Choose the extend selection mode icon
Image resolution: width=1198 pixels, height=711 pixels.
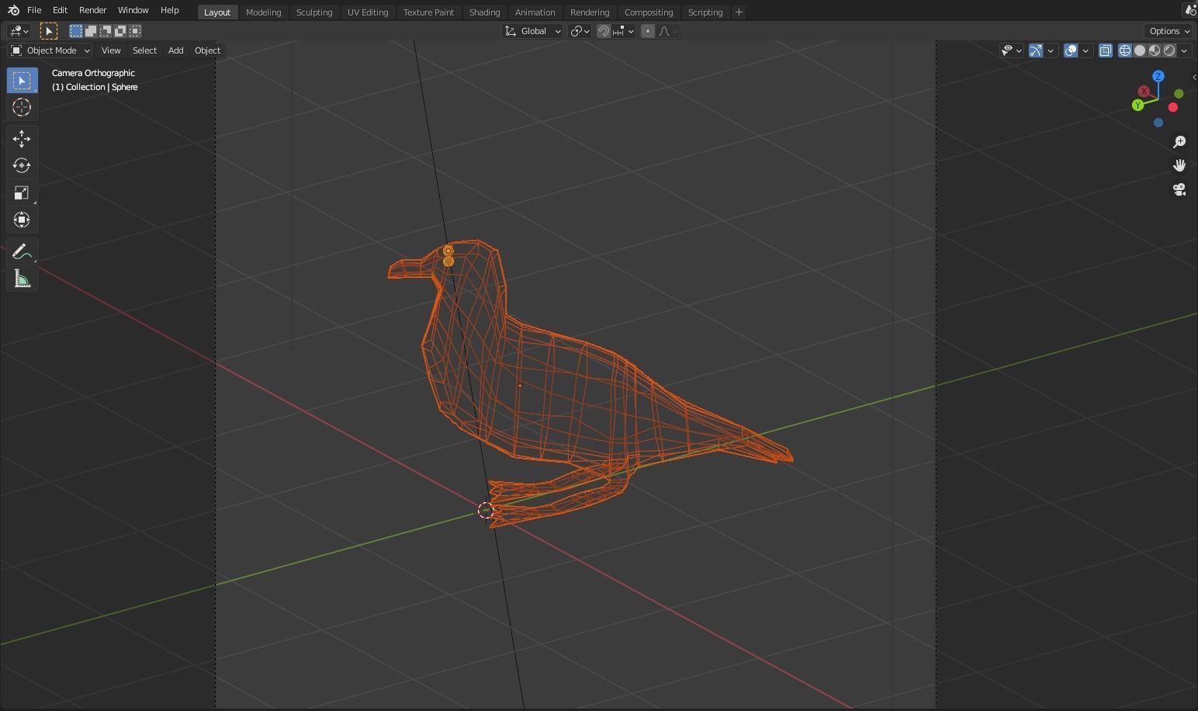(91, 31)
